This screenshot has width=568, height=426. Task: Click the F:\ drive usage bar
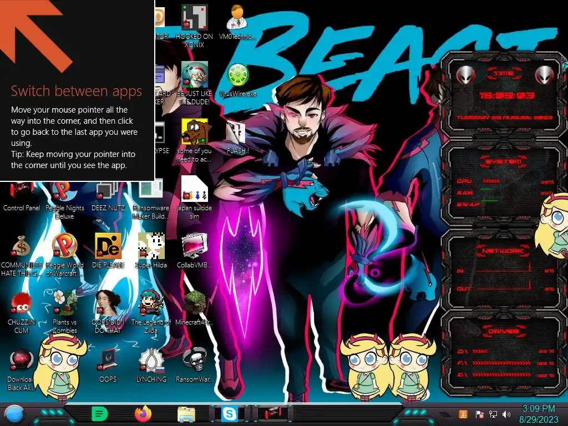click(x=502, y=363)
